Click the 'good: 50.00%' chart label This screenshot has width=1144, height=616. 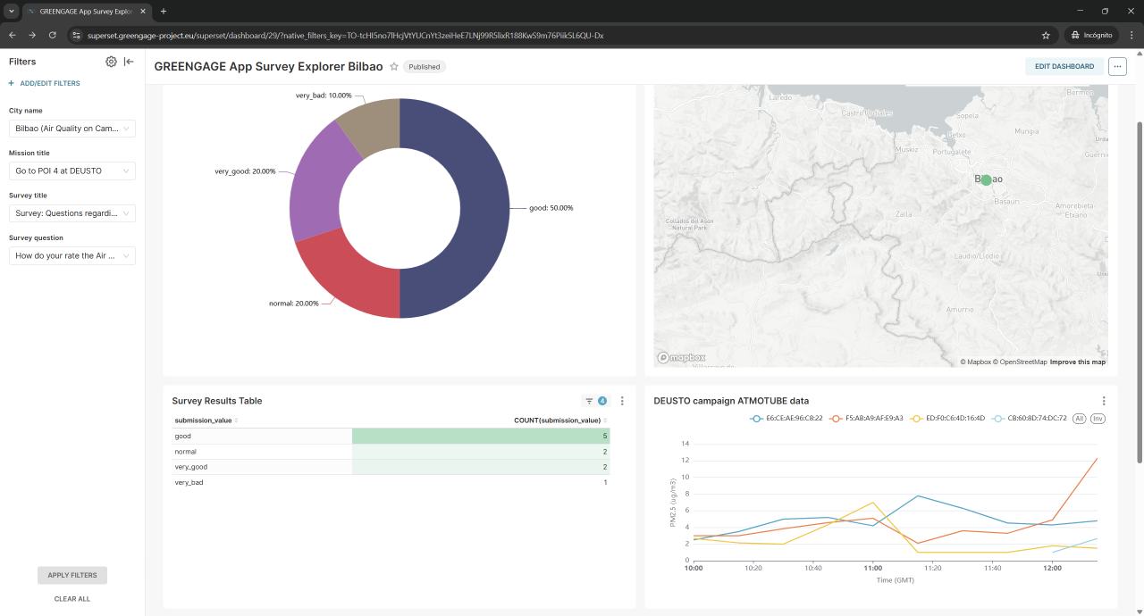(551, 208)
